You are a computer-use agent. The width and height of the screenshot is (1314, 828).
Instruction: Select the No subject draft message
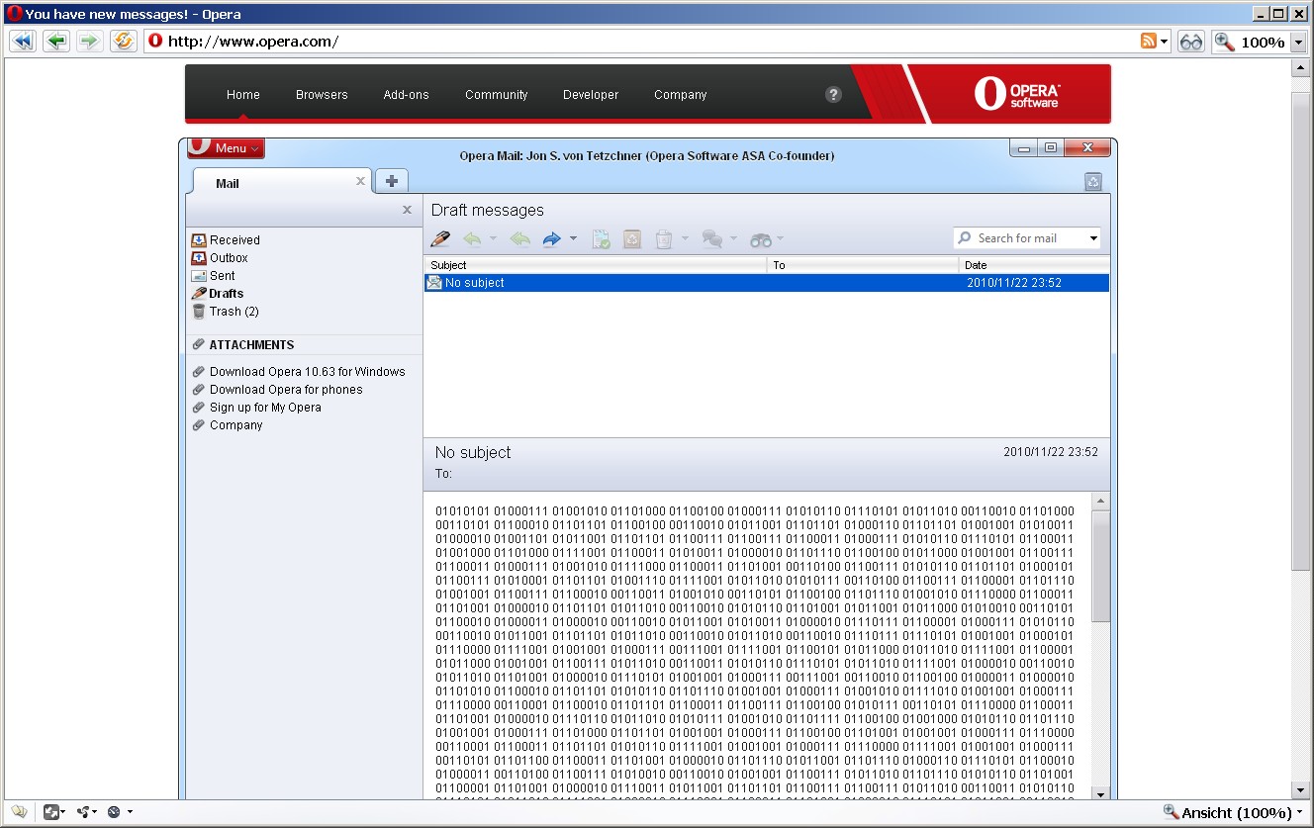(594, 282)
